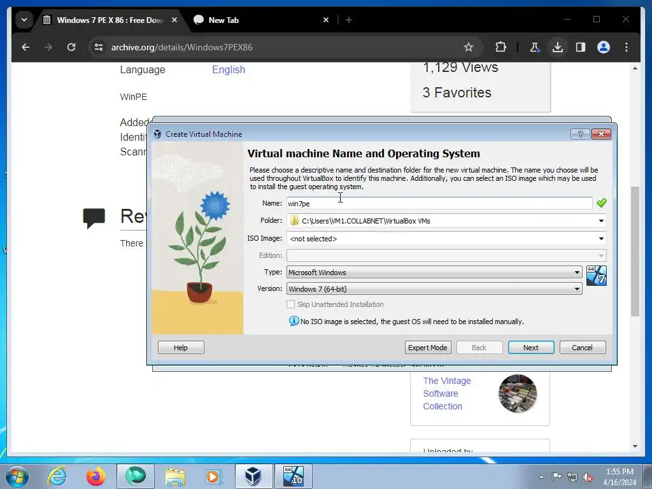Click the reviews speech bubble icon

click(x=94, y=218)
